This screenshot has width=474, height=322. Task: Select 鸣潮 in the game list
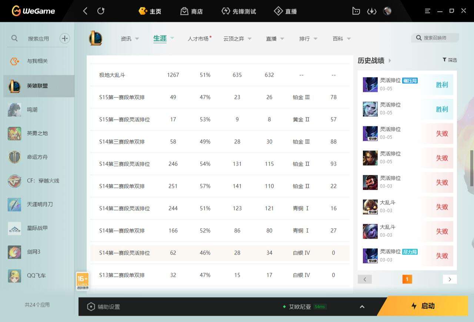click(x=39, y=110)
